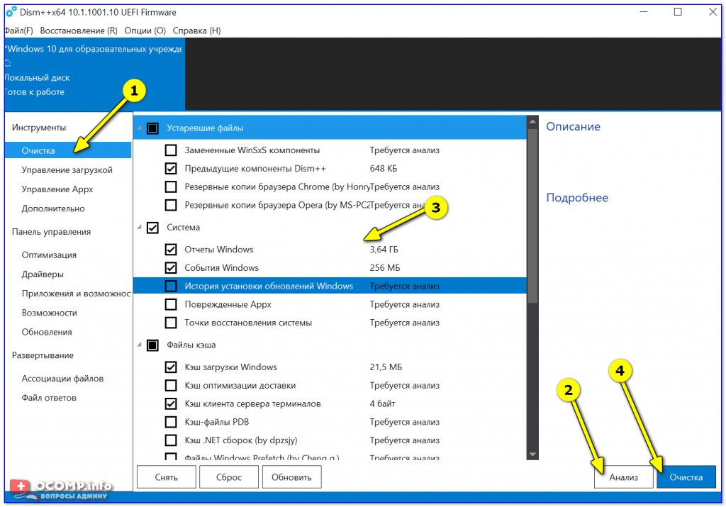Open Управление загрузкой in sidebar
Screen dimensions: 726x507
pos(67,170)
